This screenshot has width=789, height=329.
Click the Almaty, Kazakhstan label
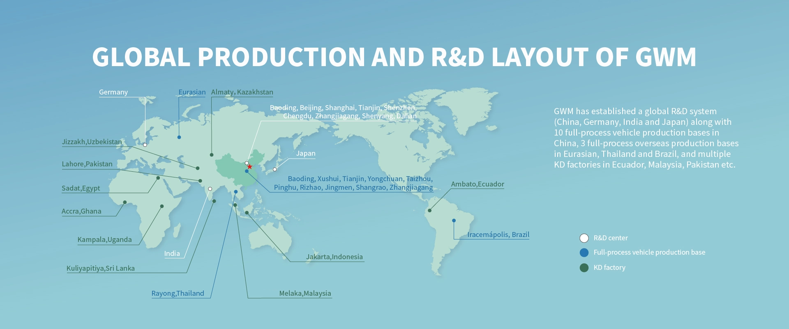click(x=242, y=92)
